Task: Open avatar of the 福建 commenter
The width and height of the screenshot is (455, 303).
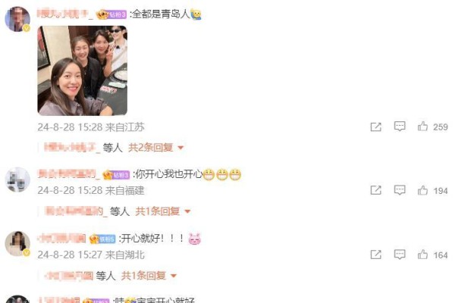Action: click(17, 180)
